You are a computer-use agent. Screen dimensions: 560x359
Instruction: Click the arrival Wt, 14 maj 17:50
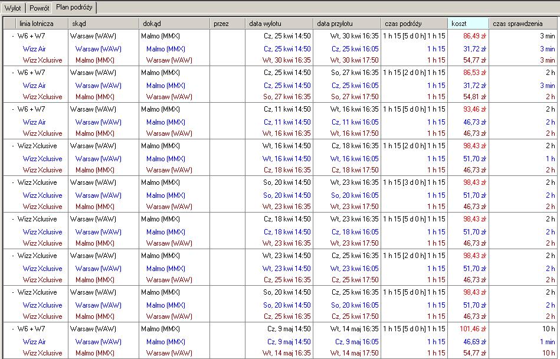354,353
